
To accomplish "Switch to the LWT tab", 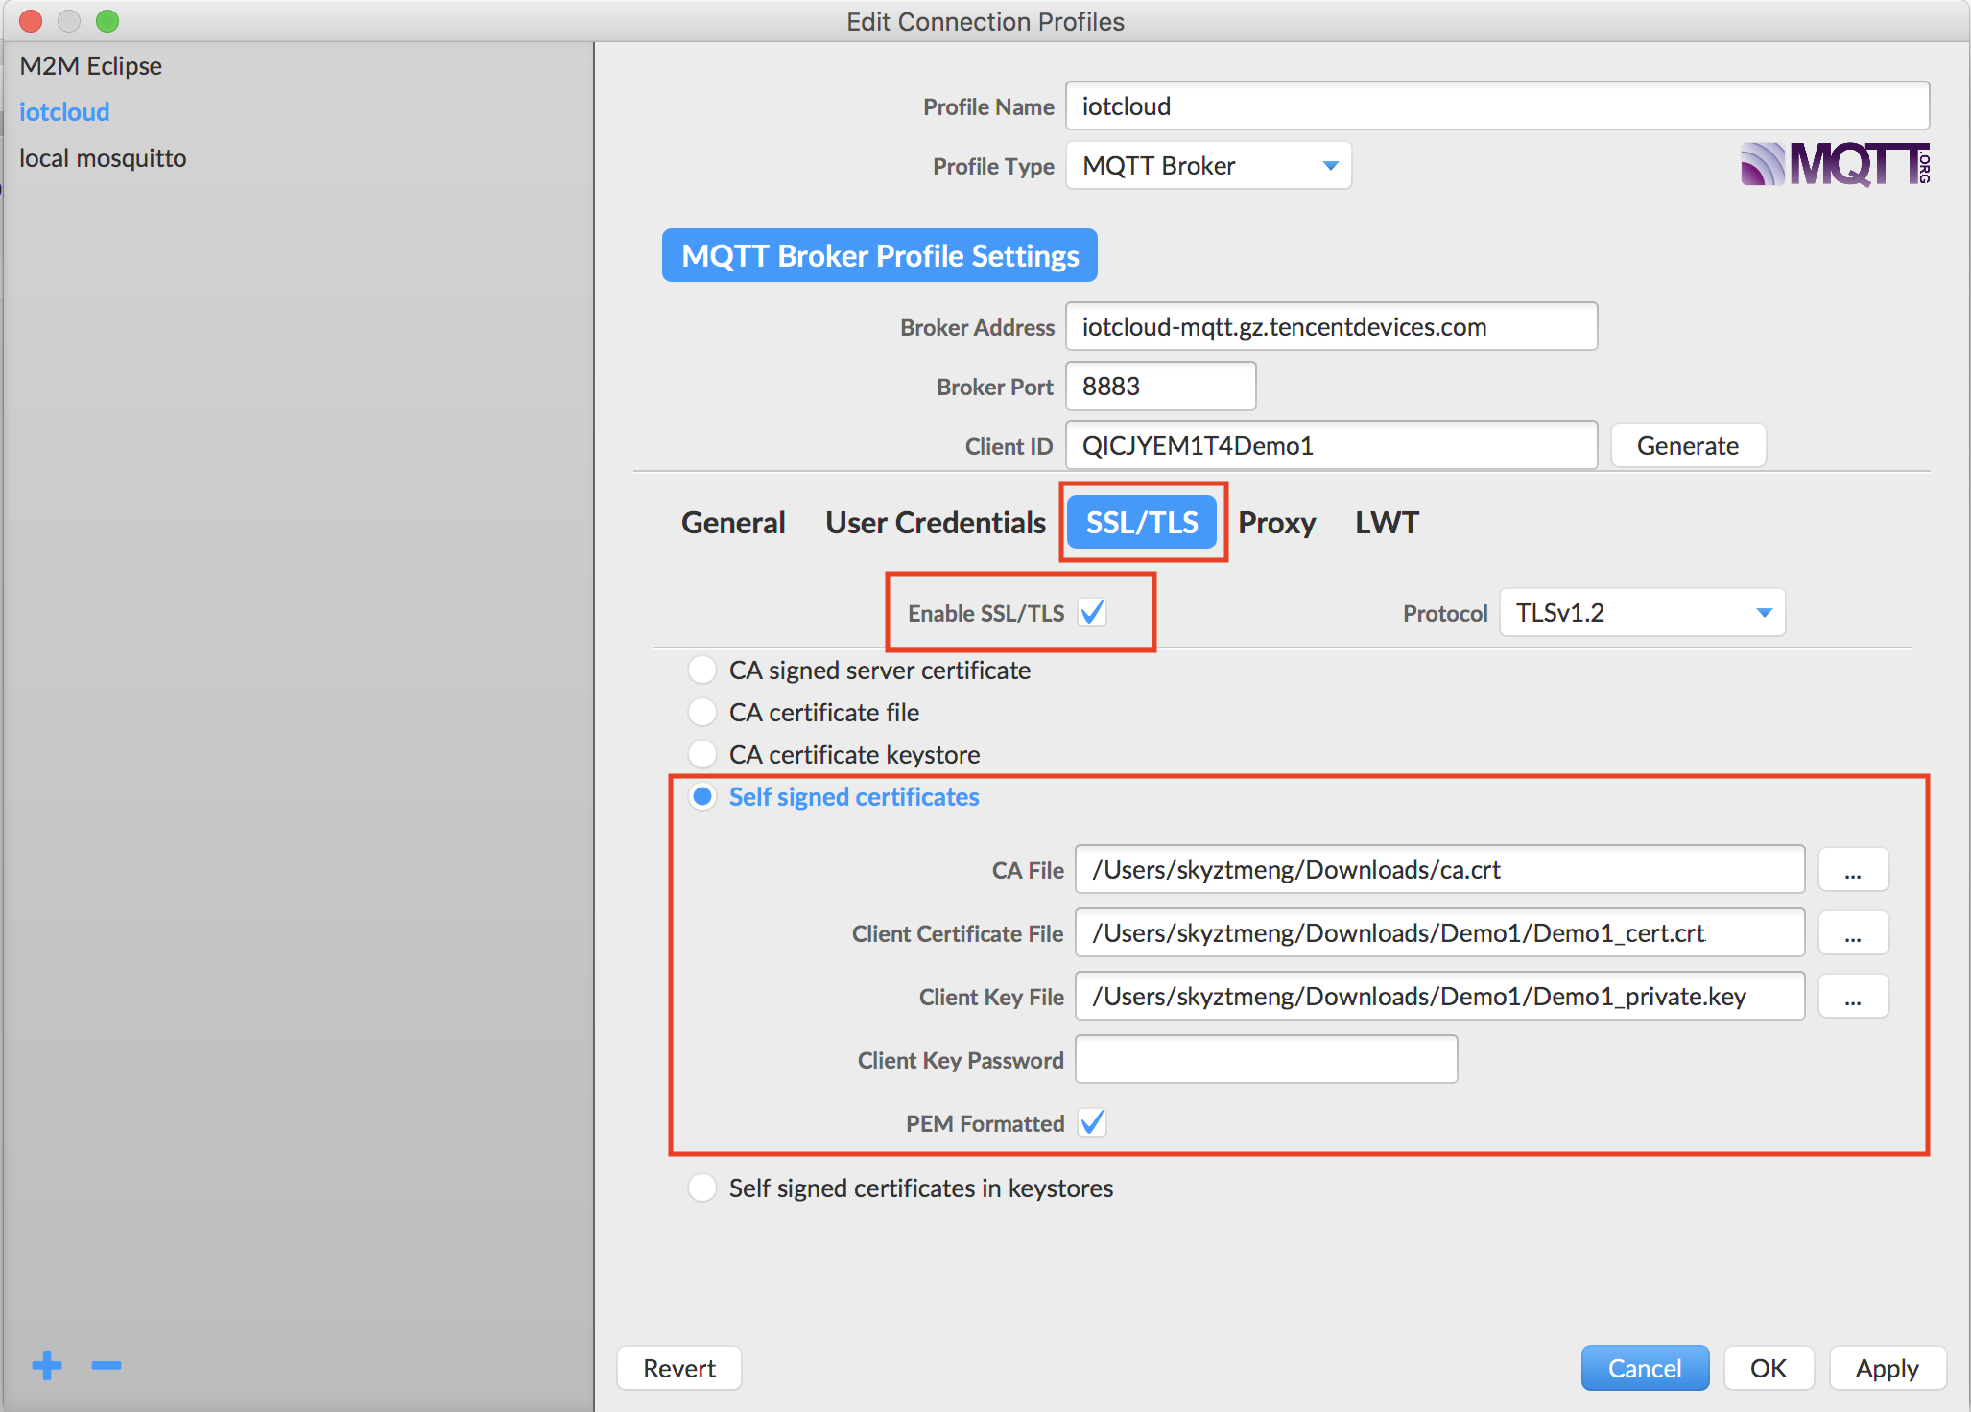I will coord(1387,522).
